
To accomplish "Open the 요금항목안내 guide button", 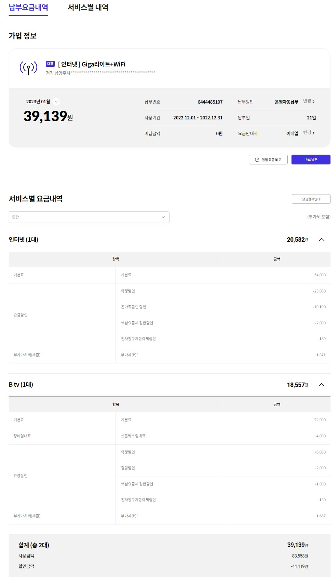I will point(311,199).
